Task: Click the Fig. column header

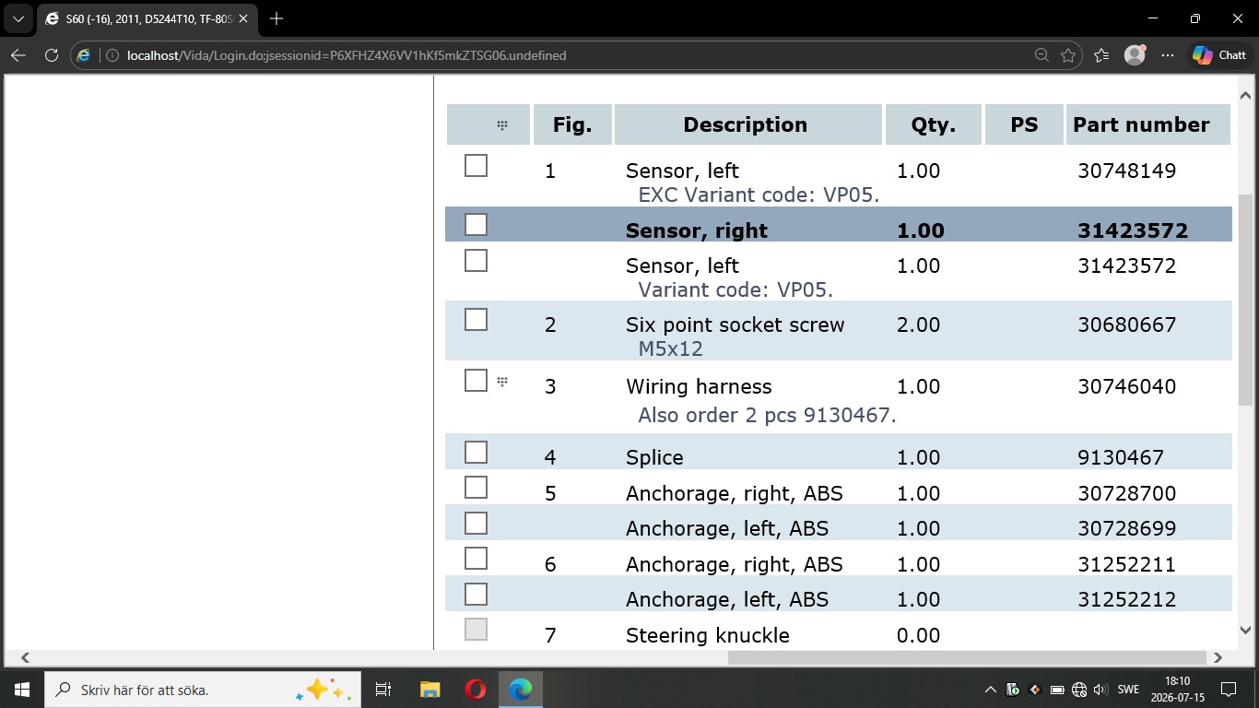Action: point(572,124)
